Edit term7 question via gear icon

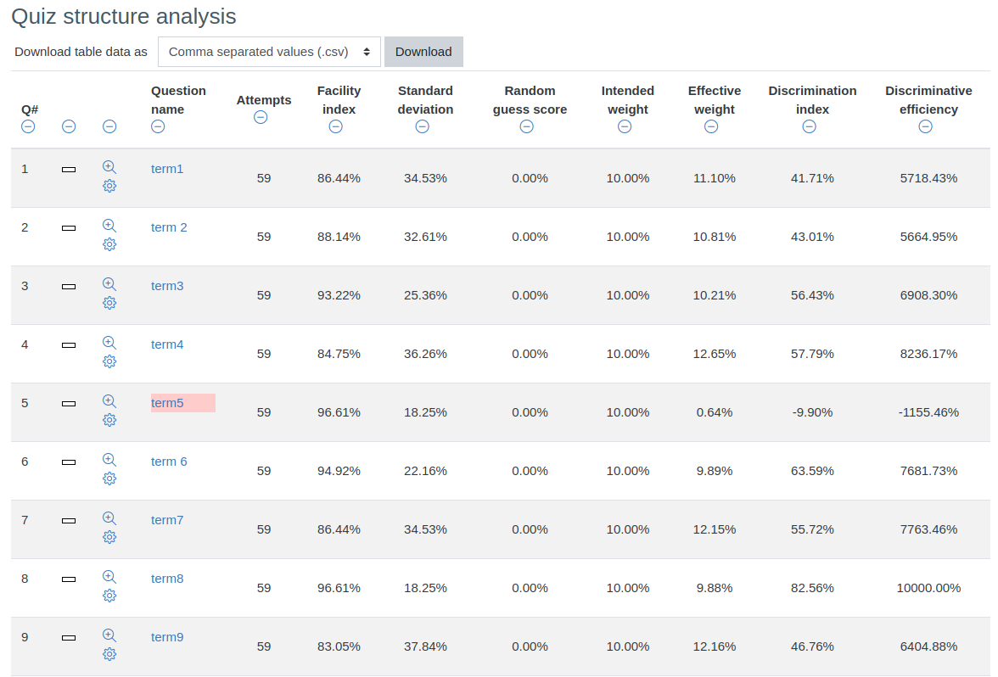coord(109,538)
